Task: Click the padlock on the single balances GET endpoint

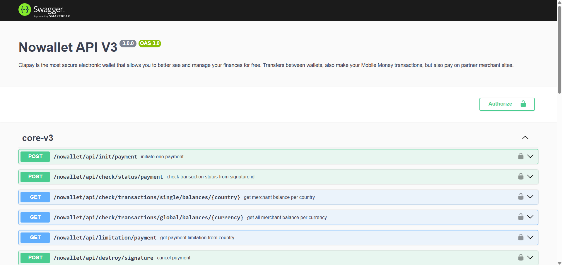Action: tap(521, 197)
